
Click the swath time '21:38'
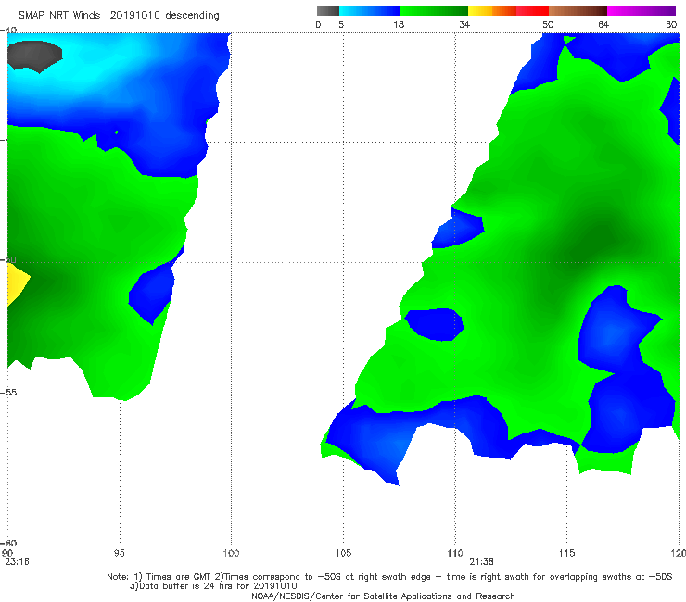pos(482,562)
